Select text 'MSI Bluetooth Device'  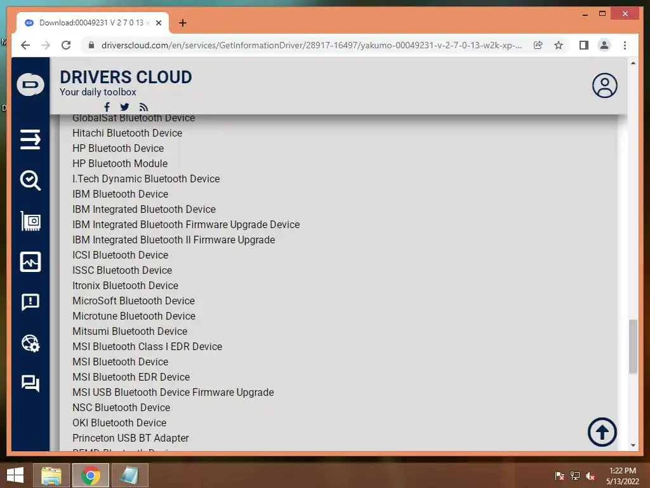click(x=120, y=362)
